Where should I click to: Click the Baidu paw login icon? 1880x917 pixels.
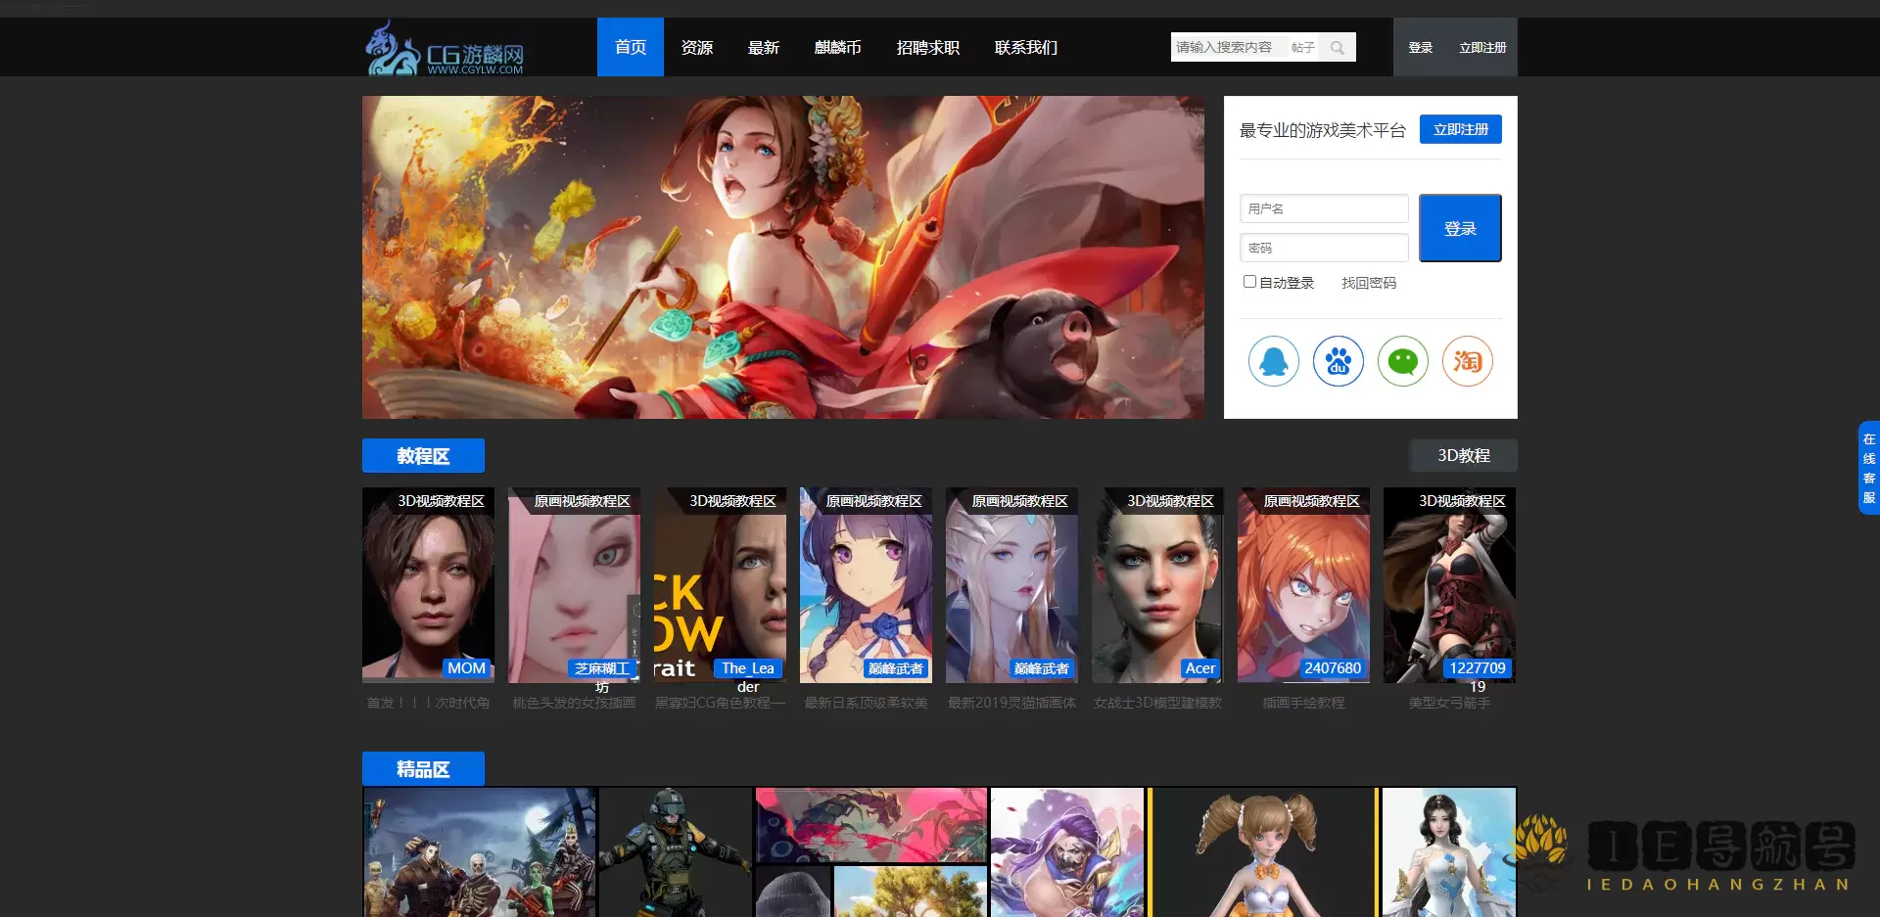coord(1338,361)
